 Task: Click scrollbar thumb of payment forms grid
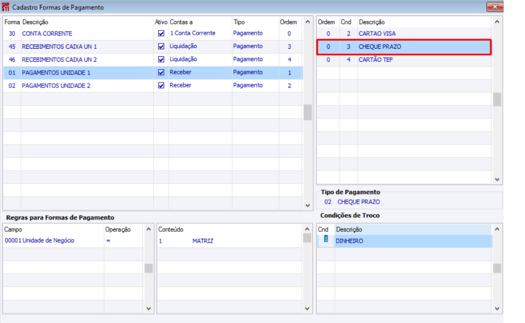[x=308, y=112]
